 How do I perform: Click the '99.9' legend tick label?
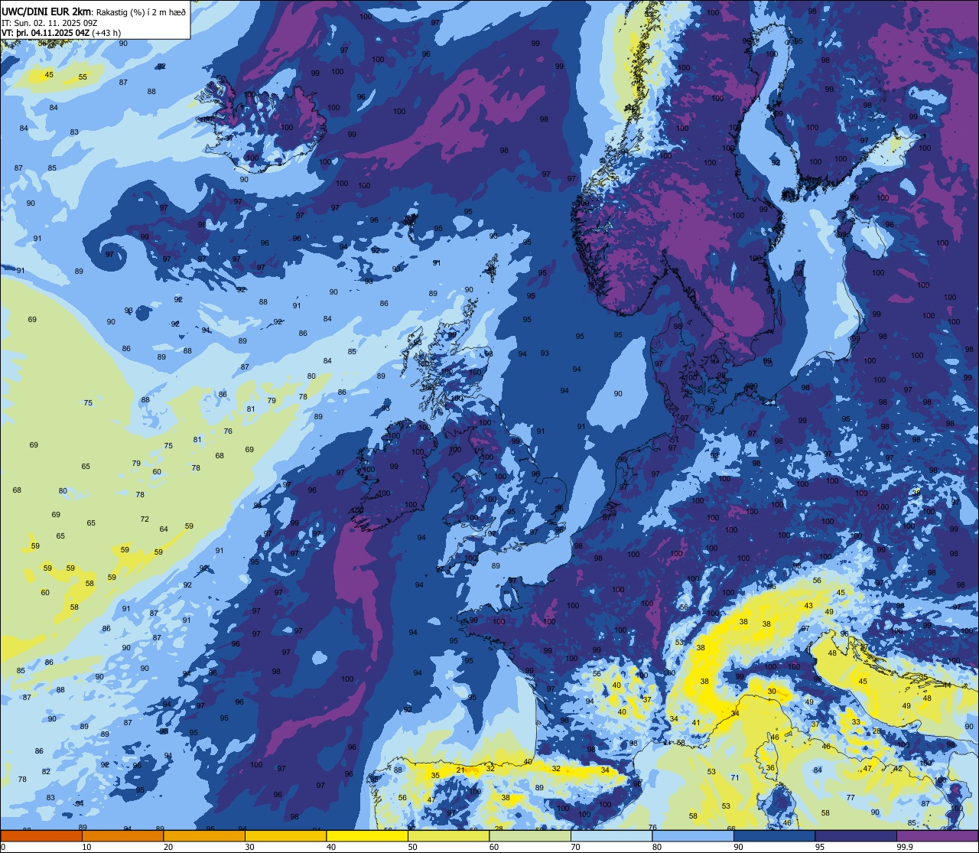point(906,847)
